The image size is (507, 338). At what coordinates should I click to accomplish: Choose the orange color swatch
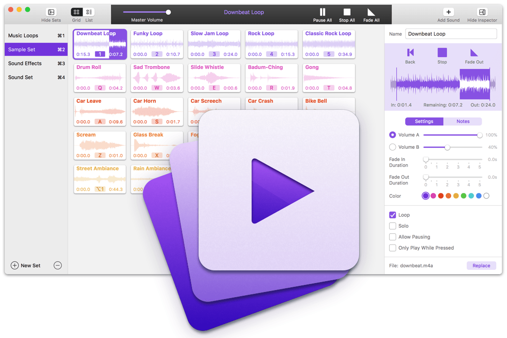[x=448, y=196]
